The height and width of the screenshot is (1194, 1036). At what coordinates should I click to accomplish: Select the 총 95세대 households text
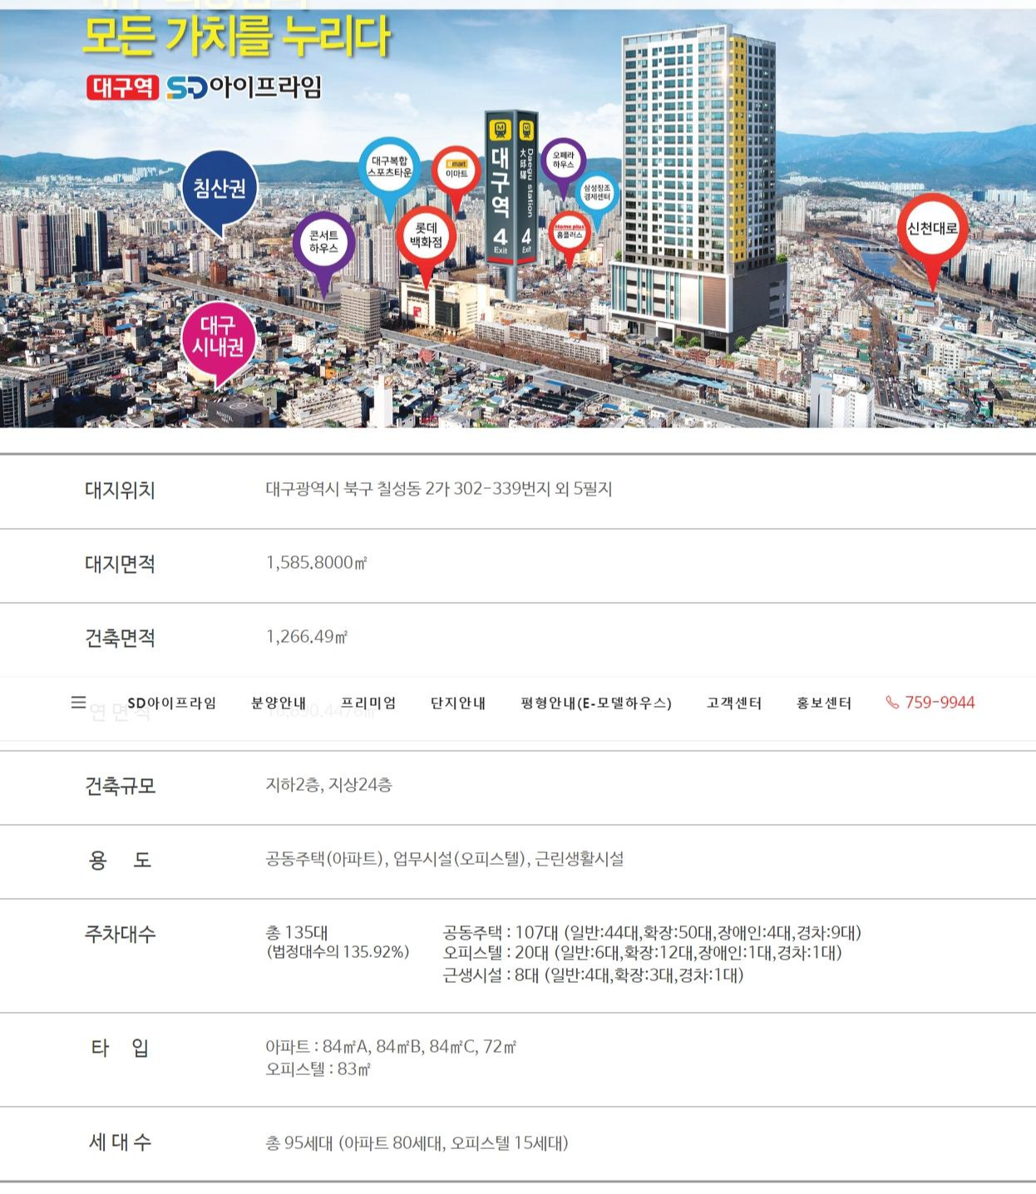(417, 1143)
